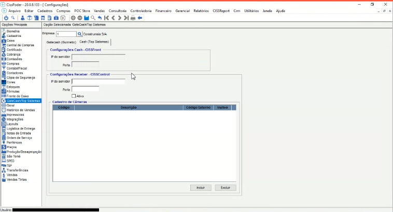Click the remove (minus circle) toolbar icon

[x=80, y=18]
